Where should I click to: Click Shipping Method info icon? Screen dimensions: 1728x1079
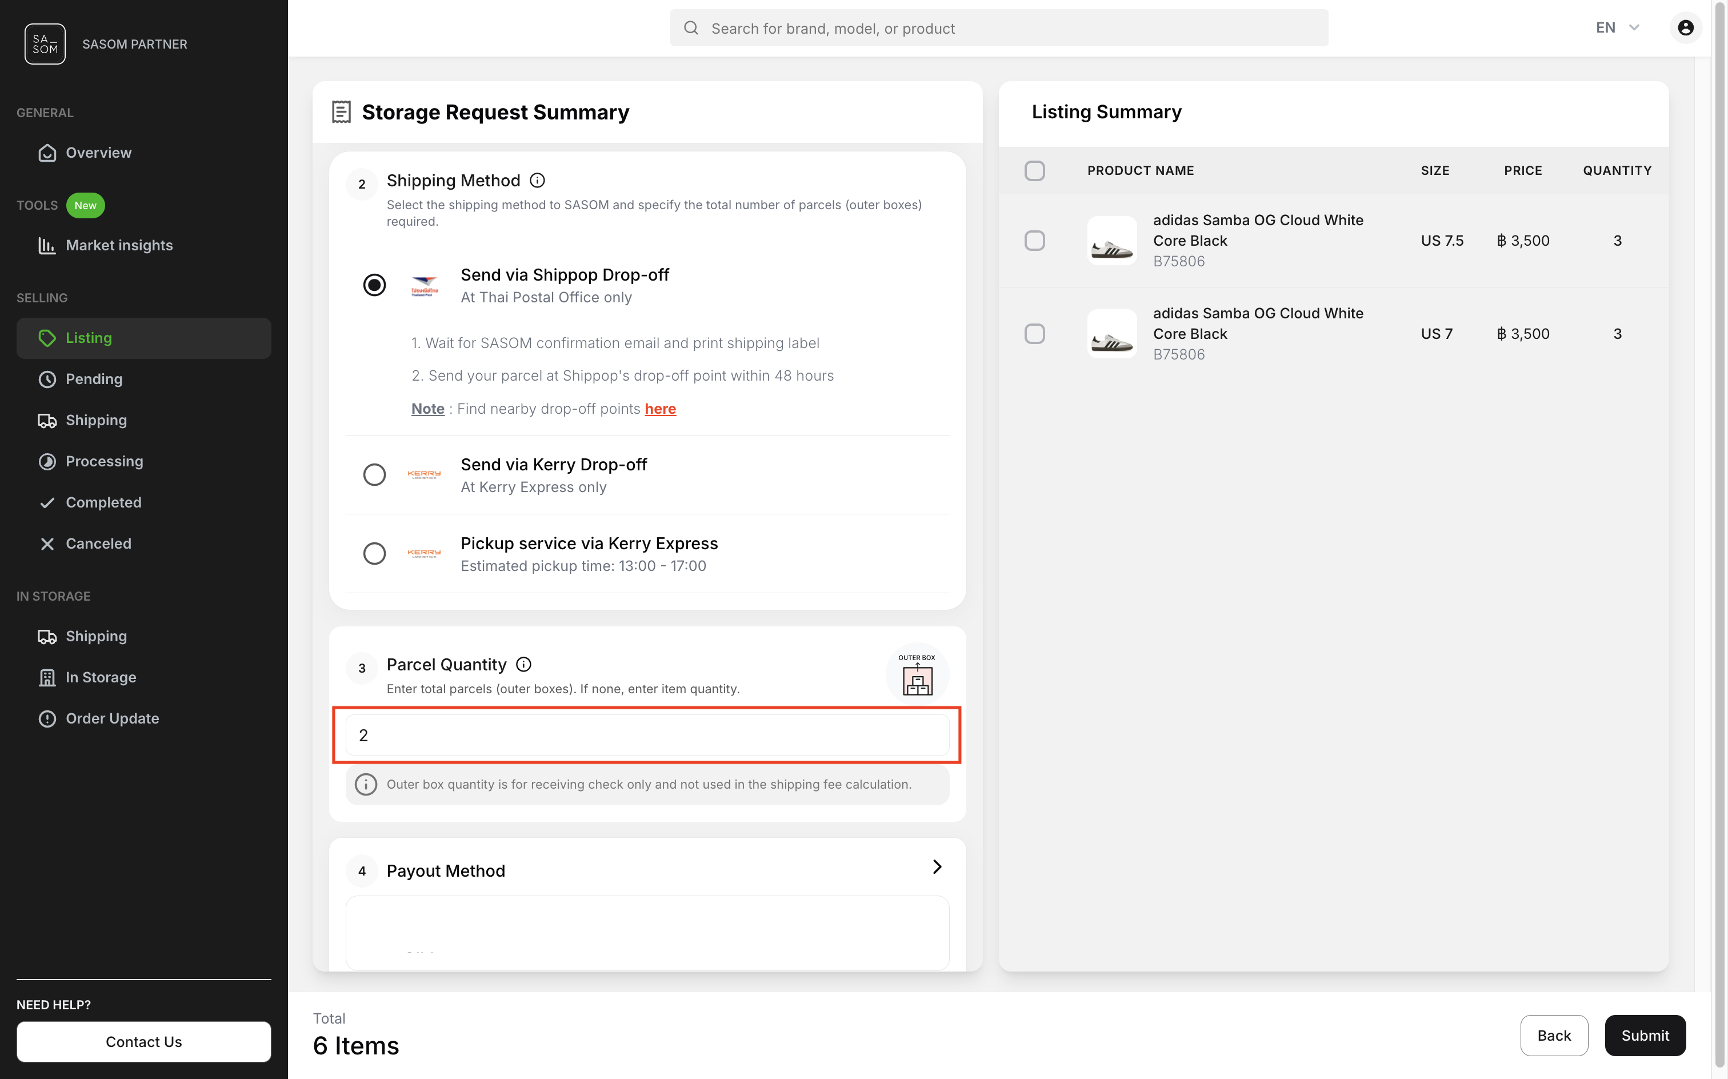point(537,181)
